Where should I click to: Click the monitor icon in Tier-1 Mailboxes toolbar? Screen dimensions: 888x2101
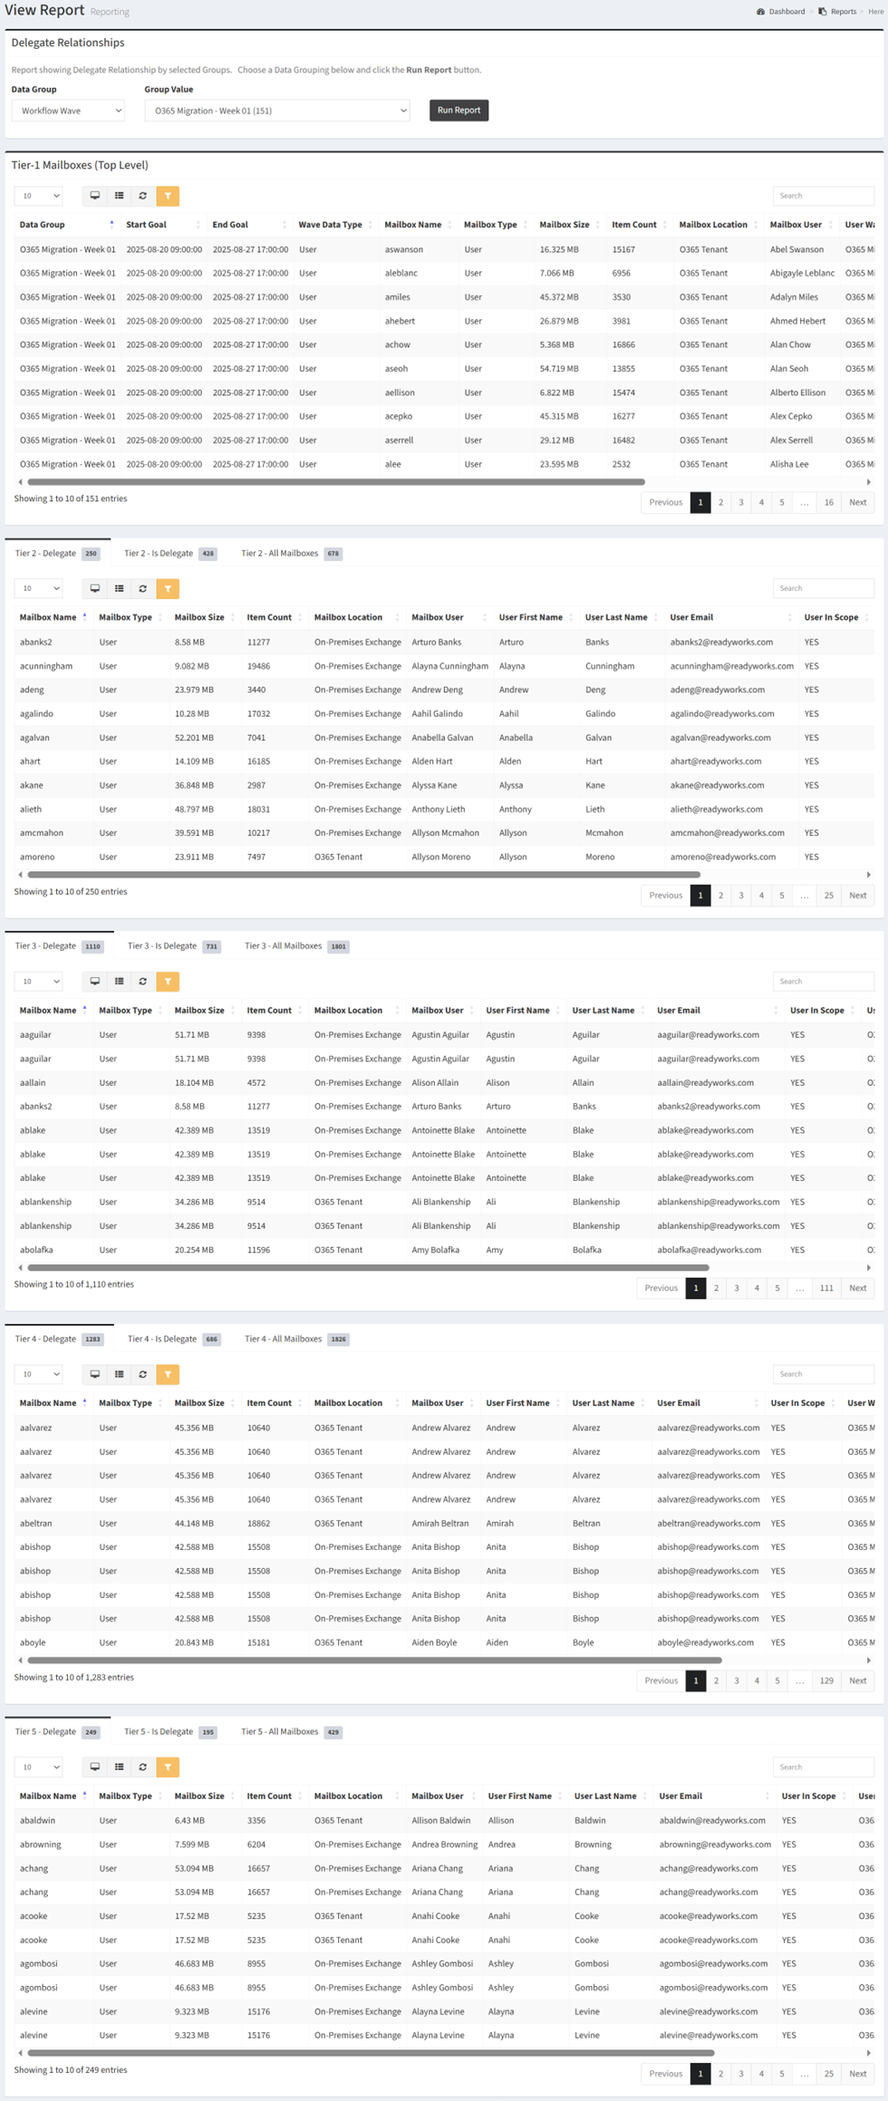click(x=95, y=196)
